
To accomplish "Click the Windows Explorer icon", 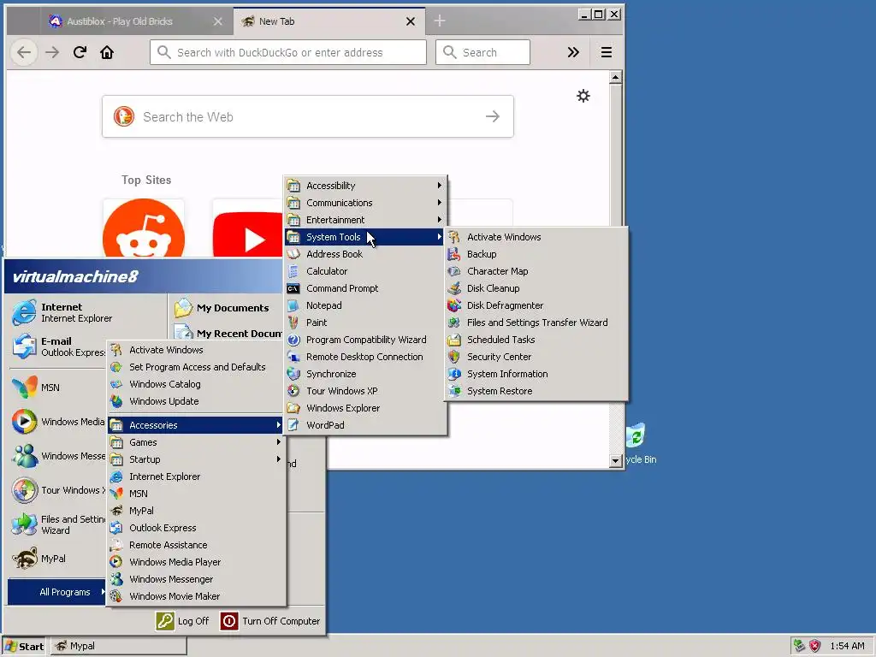I will coord(293,408).
